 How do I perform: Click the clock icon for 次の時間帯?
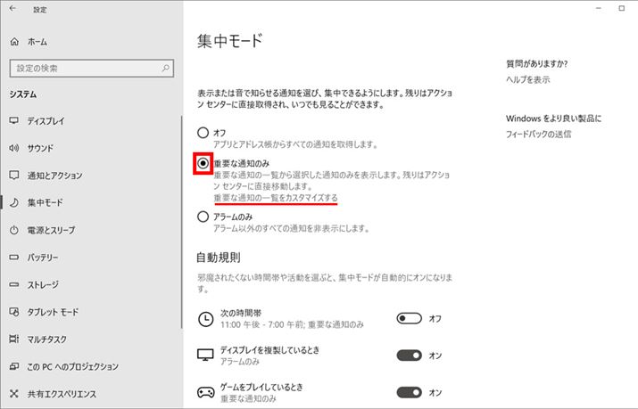pyautogui.click(x=205, y=319)
